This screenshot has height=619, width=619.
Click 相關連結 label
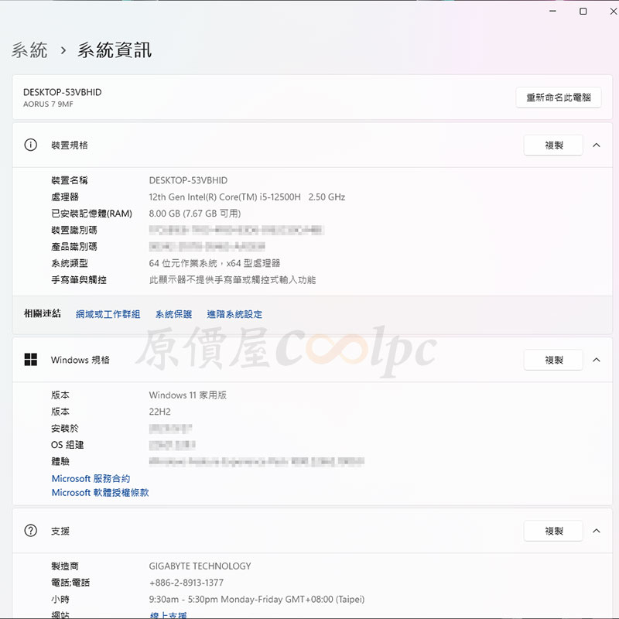pyautogui.click(x=43, y=313)
